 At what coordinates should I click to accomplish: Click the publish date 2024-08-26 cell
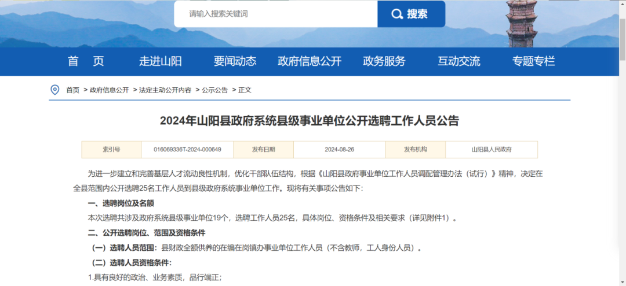(339, 150)
